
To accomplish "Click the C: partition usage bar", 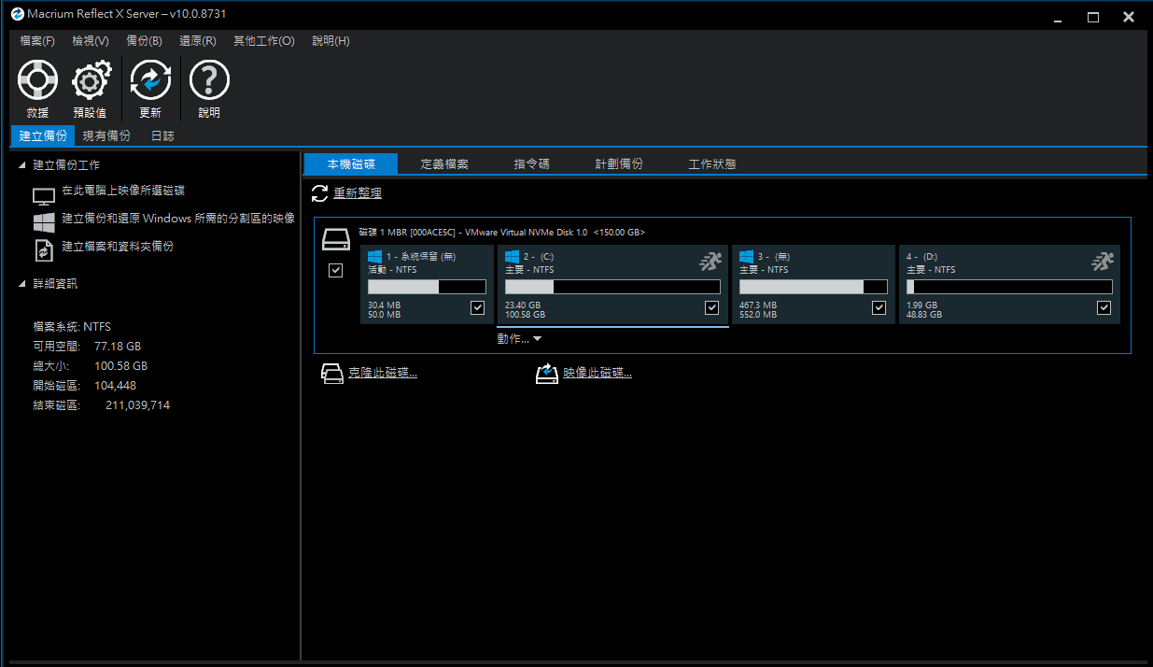I will coord(612,287).
